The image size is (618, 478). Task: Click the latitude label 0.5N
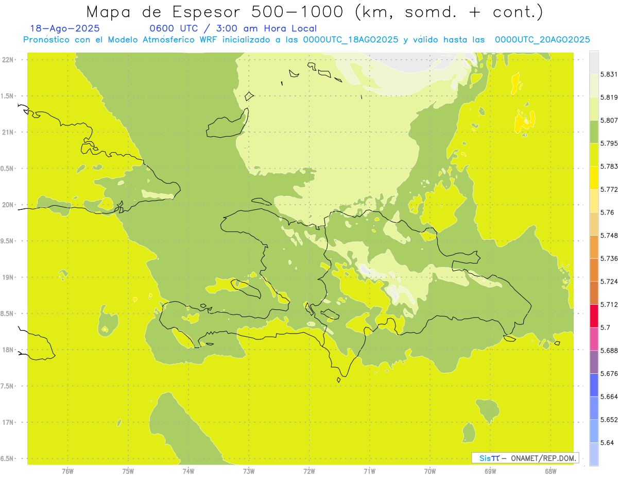click(x=8, y=169)
